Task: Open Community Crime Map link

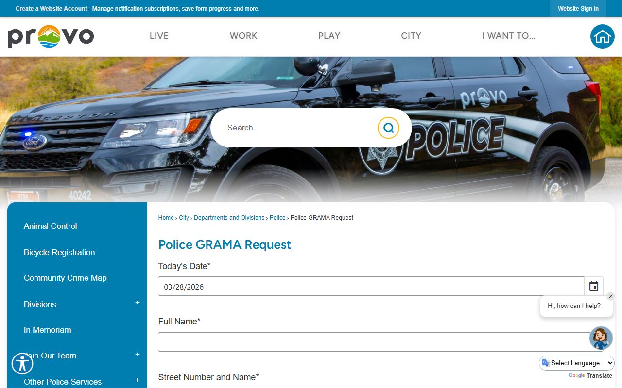Action: (65, 278)
